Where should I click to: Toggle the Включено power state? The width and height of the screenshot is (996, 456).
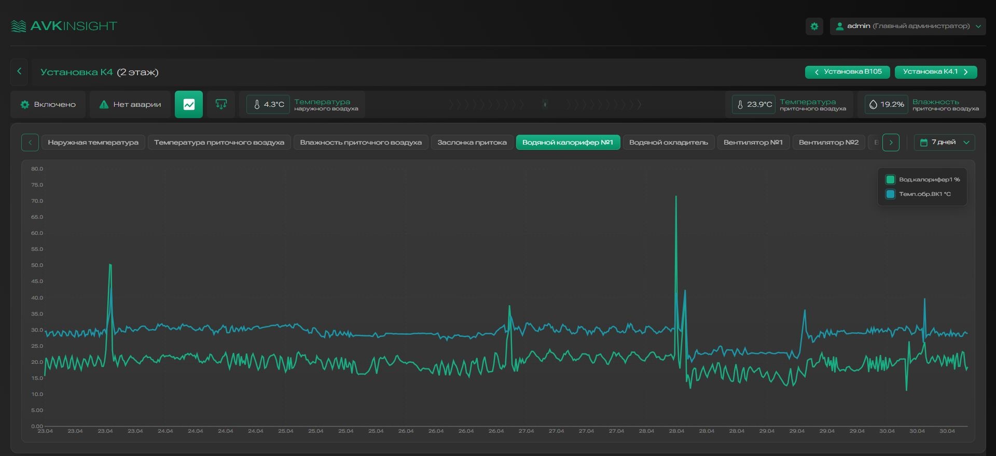coord(48,105)
